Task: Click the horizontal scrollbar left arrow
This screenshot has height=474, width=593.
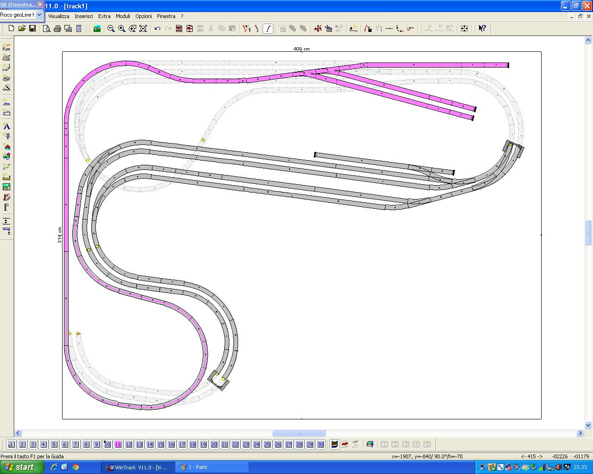Action: (x=18, y=433)
